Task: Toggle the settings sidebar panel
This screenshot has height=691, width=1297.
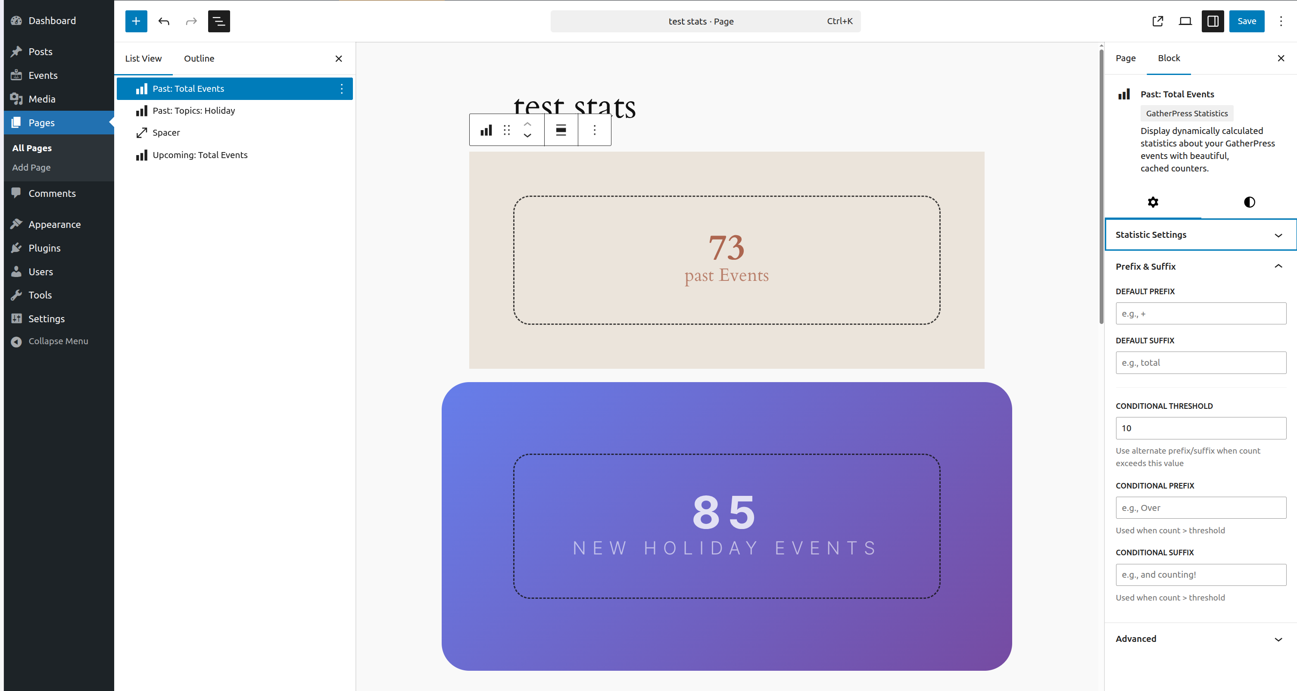Action: click(x=1213, y=21)
